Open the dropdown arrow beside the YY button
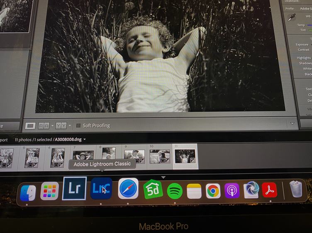This screenshot has width=312, height=233. point(70,125)
